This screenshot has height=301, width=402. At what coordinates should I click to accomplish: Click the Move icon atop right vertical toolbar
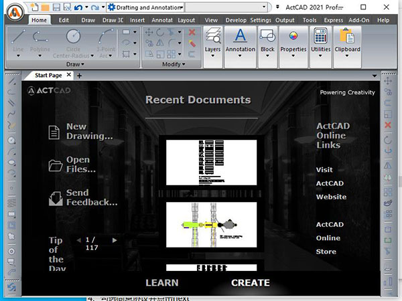tap(388, 81)
